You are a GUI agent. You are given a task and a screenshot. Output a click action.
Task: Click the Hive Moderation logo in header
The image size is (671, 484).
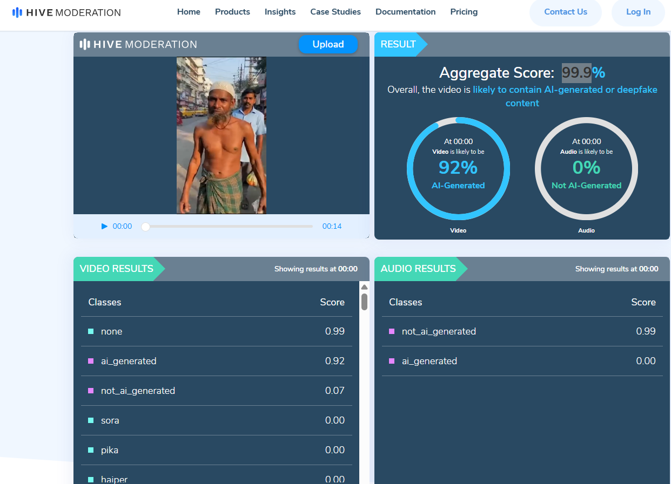point(66,12)
